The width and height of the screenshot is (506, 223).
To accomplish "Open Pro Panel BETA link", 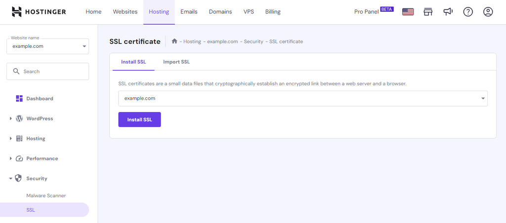I will [374, 12].
